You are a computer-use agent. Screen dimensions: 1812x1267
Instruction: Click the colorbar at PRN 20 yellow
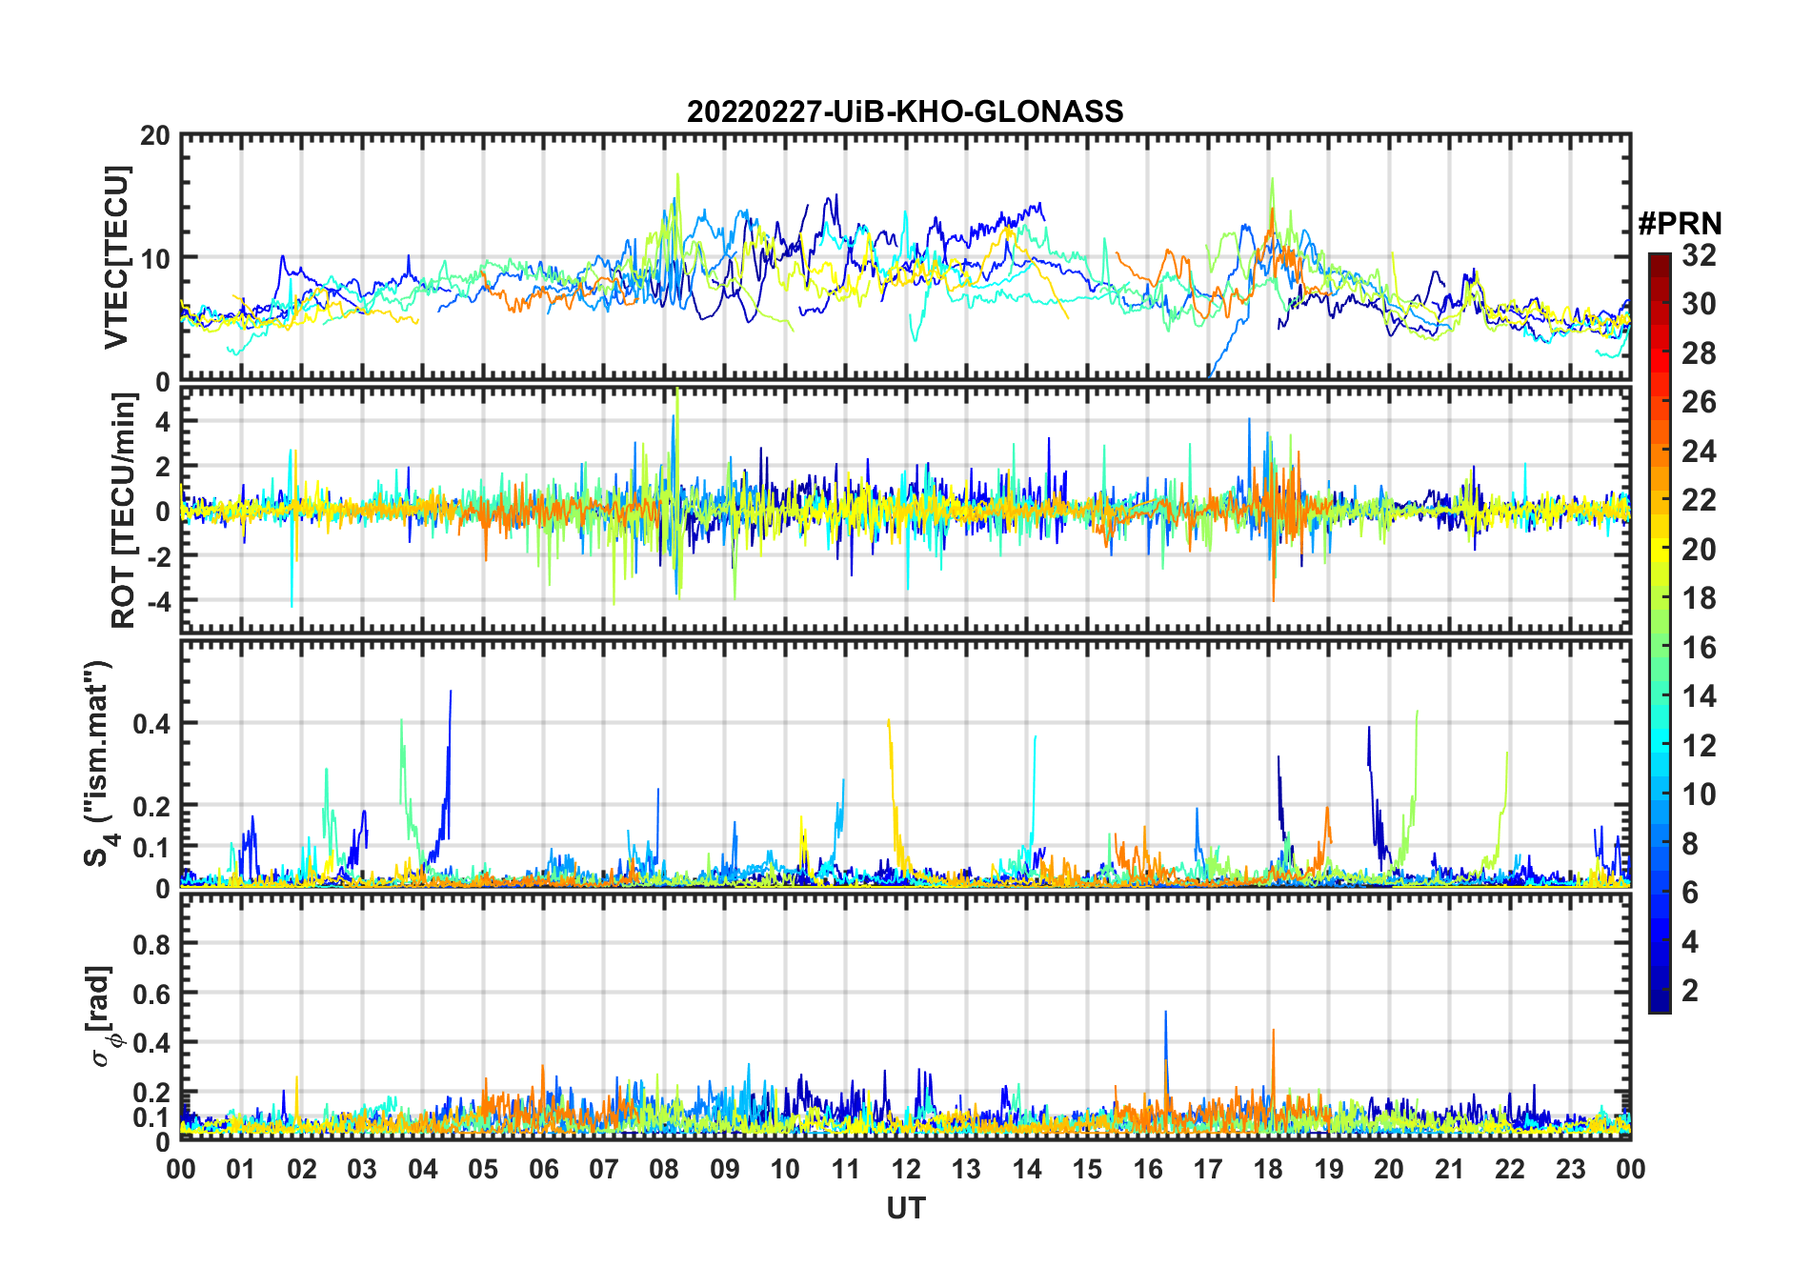pyautogui.click(x=1659, y=550)
